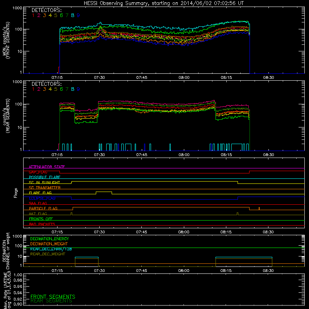Pick red detector 1 in front segments legend

[33, 15]
